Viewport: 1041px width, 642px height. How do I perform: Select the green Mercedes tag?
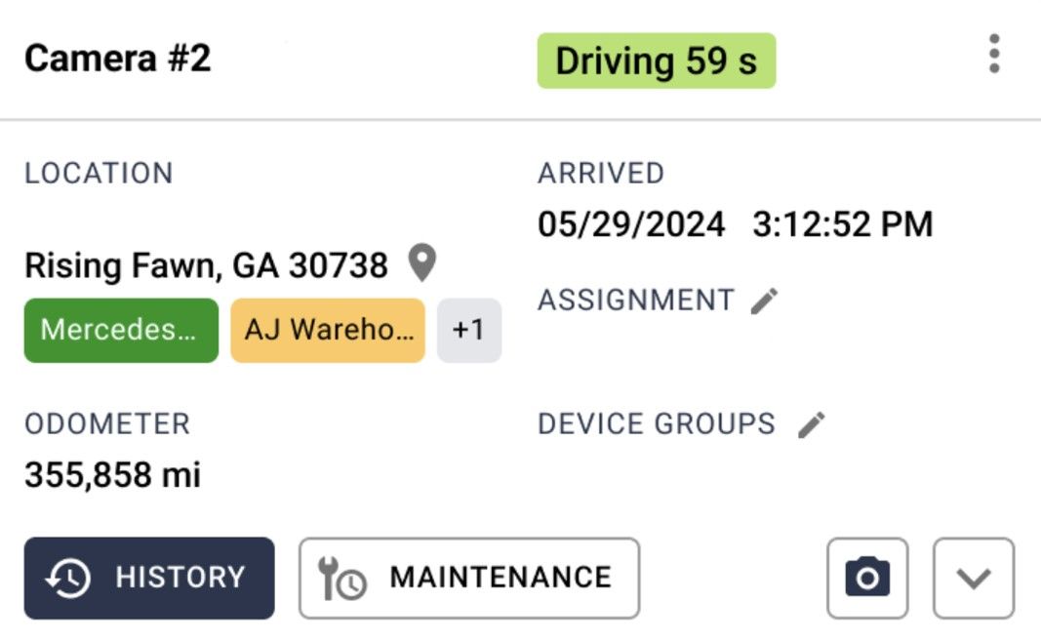(x=121, y=330)
